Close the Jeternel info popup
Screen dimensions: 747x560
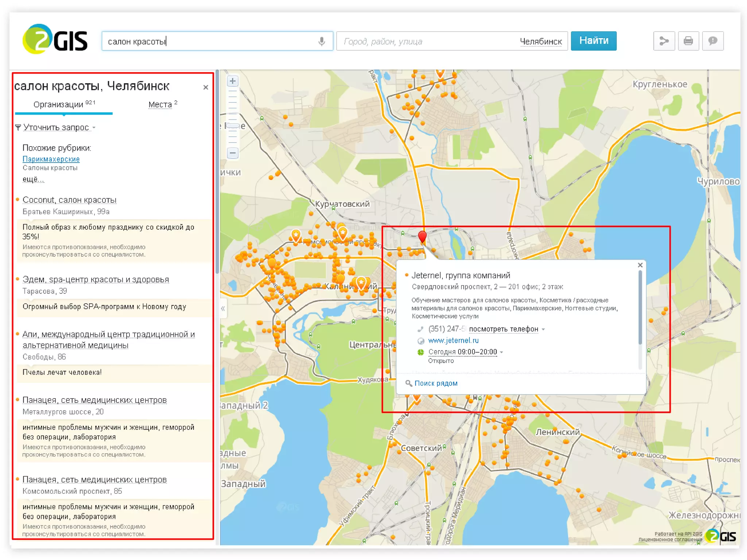(x=640, y=265)
